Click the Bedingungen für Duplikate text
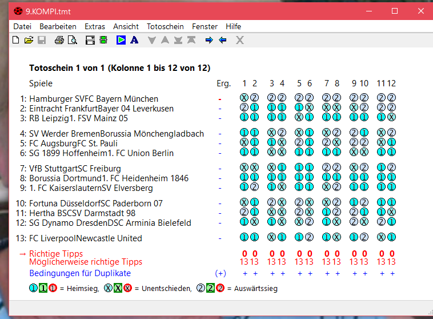Image resolution: width=433 pixels, height=319 pixels. click(x=79, y=273)
